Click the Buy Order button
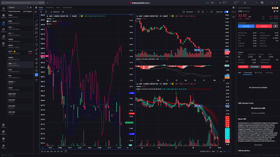The width and height of the screenshot is (280, 157). [x=247, y=26]
